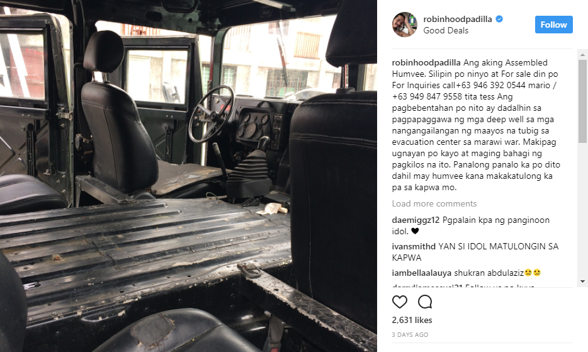Load more comments
Screen dimensions: 588x352
[x=434, y=204]
